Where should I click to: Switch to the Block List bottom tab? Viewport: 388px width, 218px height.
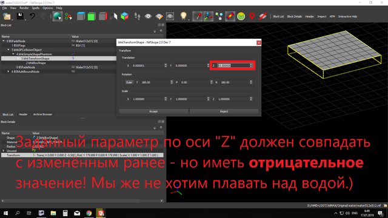[x=8, y=114]
